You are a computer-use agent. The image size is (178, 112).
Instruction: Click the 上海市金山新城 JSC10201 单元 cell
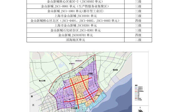[x=76, y=26]
